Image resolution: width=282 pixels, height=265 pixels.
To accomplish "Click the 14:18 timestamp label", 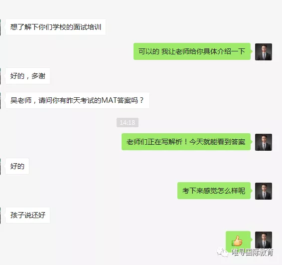I will tap(128, 122).
